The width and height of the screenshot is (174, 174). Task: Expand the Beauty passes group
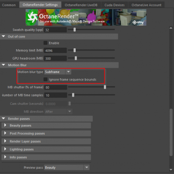46,125
